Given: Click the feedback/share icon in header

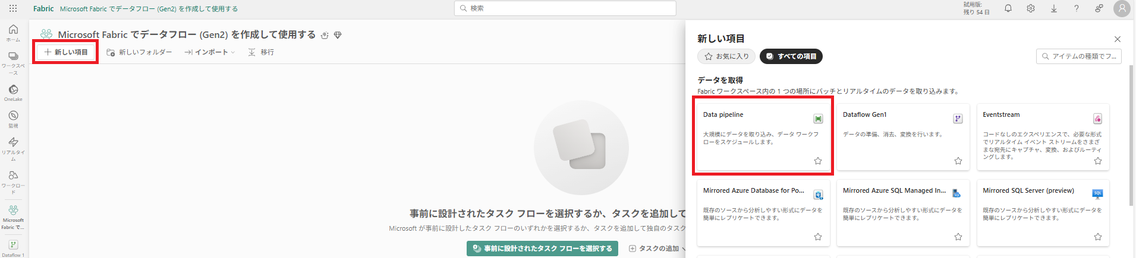Looking at the screenshot, I should (1099, 8).
